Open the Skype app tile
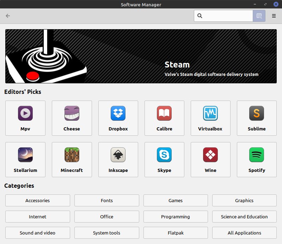The width and height of the screenshot is (282, 244). pos(164,160)
